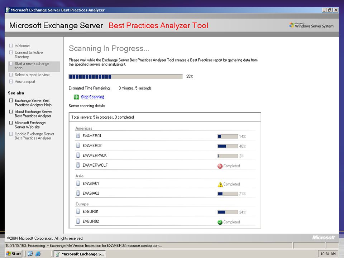
Task: Select the EXEUR02 server icon
Action: point(78,221)
